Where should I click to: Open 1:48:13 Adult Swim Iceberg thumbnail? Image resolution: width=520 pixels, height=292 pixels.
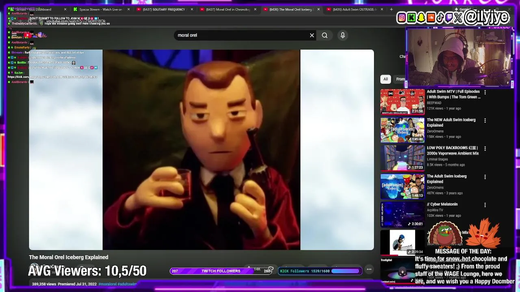click(x=402, y=187)
